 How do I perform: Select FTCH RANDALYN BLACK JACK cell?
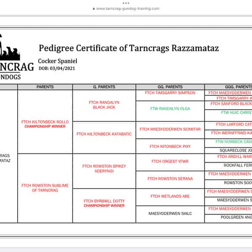pyautogui.click(x=104, y=105)
